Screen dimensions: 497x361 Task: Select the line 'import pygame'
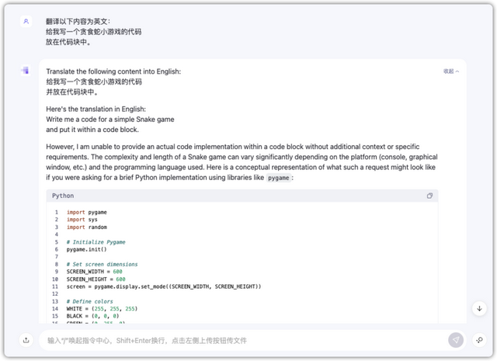[86, 213]
